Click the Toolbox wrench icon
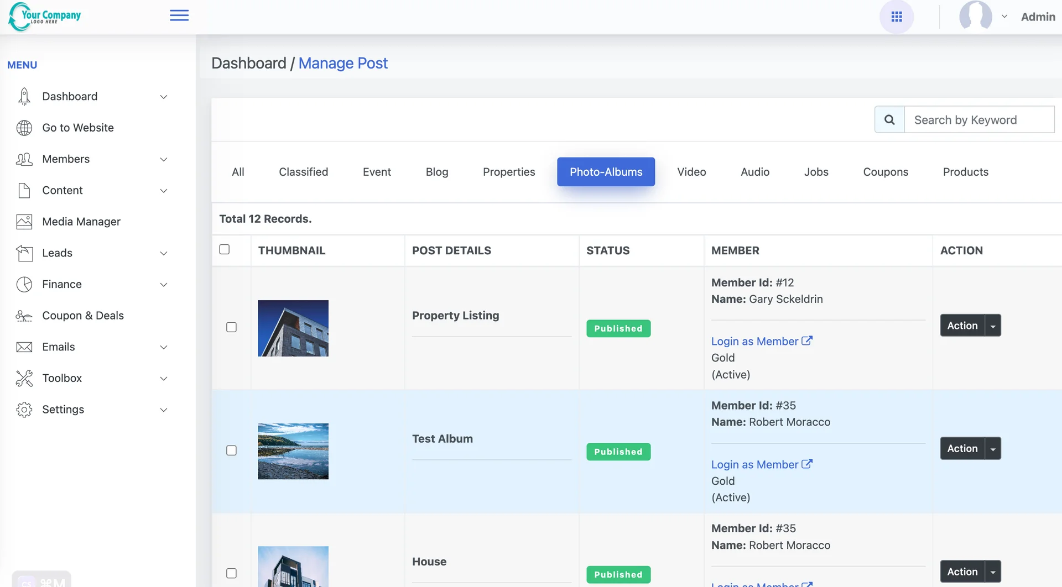 pyautogui.click(x=24, y=378)
